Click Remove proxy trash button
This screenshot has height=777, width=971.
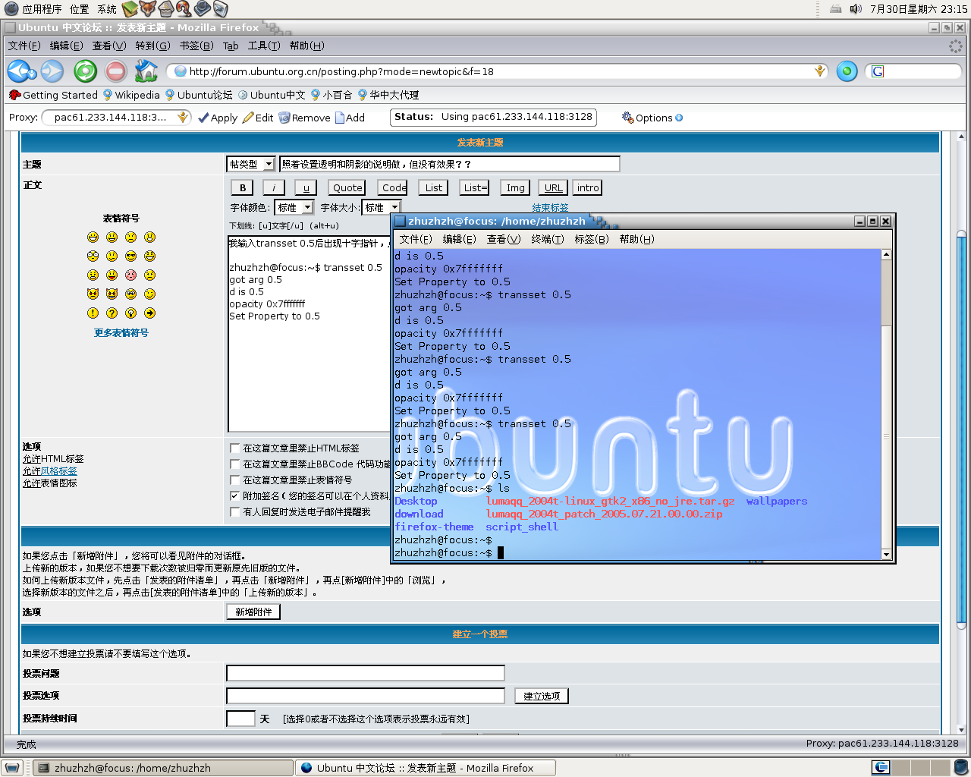coord(304,118)
